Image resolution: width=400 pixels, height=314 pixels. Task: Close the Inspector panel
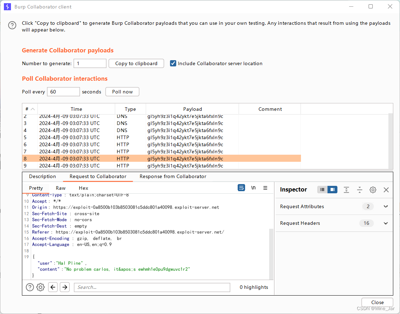point(386,190)
